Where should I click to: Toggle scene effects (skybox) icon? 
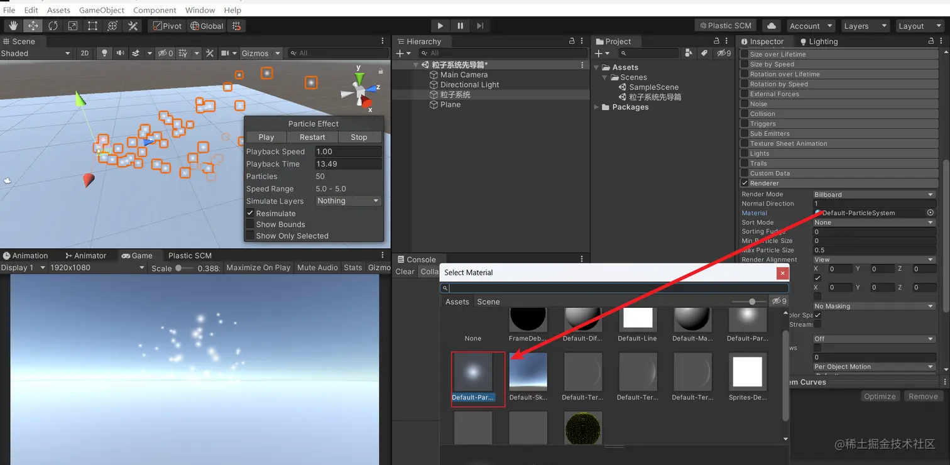pyautogui.click(x=135, y=53)
